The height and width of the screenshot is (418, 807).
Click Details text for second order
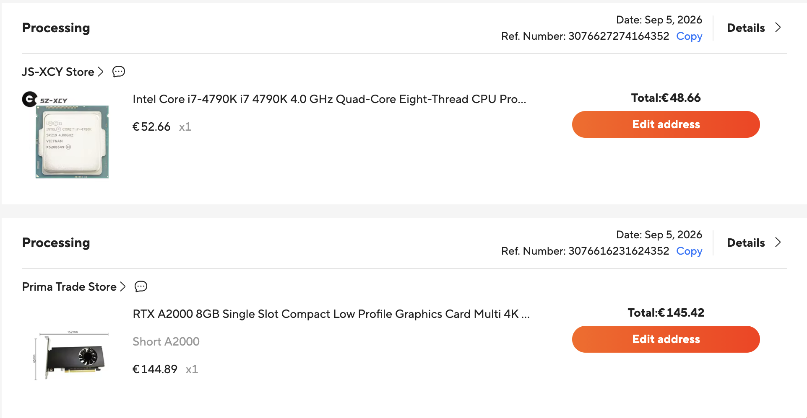pyautogui.click(x=746, y=243)
